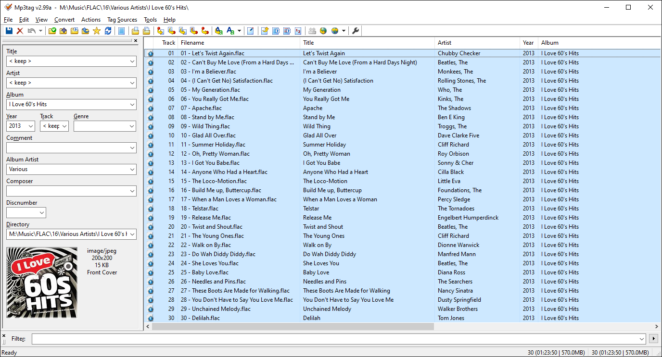Expand the Title field dropdown
662x357 pixels.
click(x=132, y=61)
